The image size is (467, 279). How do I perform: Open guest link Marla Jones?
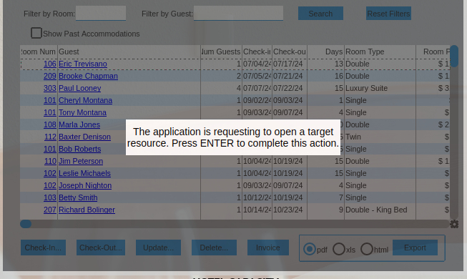(79, 124)
